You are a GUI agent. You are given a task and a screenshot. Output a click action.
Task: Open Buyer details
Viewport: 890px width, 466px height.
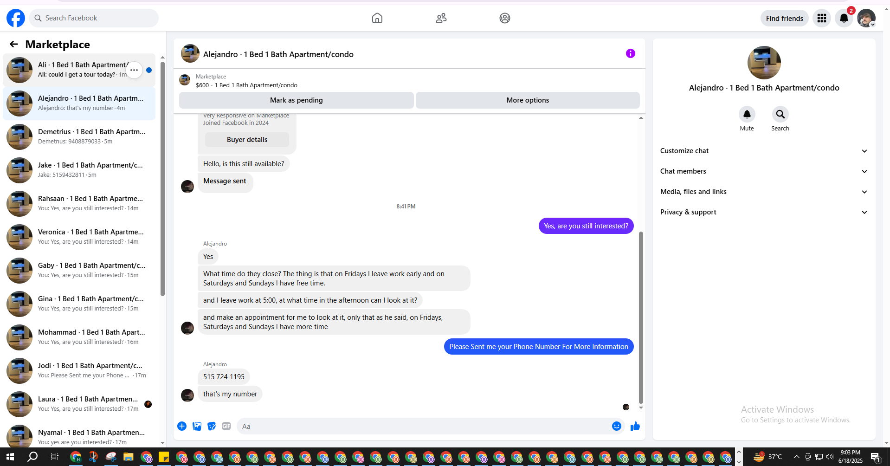(x=247, y=140)
